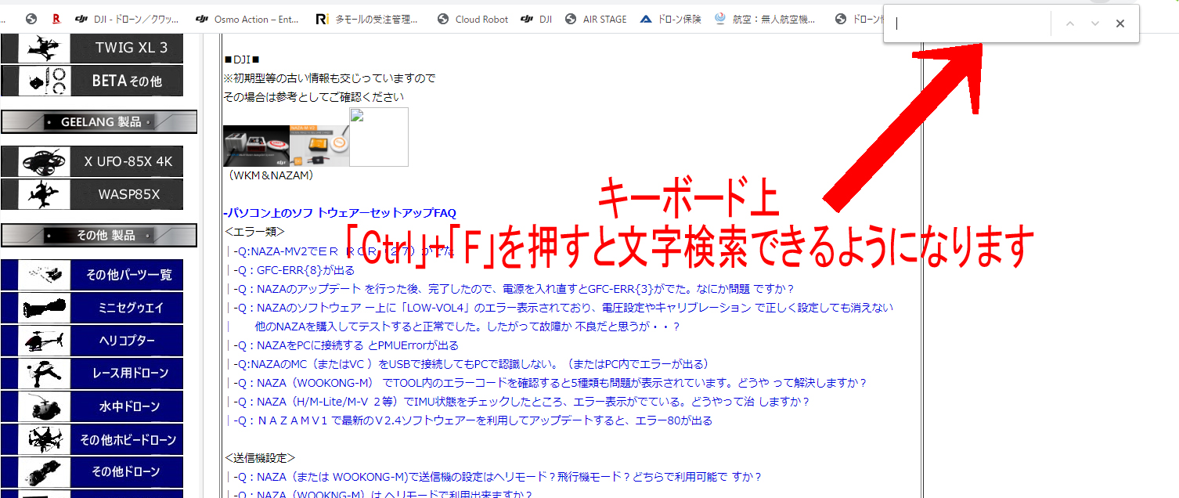Open the AIR STAGE bookmark
Viewport: 1179px width, 498px height.
596,19
